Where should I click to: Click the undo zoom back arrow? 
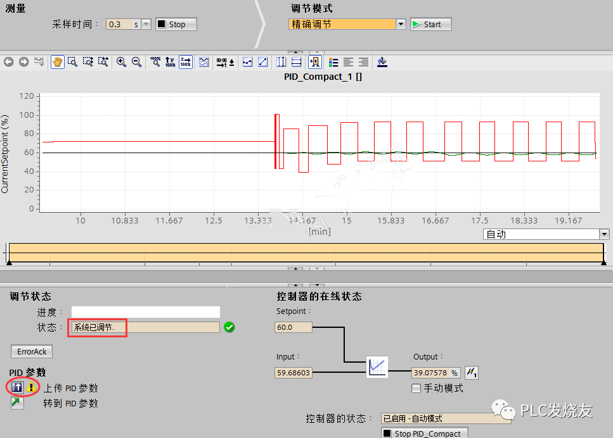click(9, 61)
